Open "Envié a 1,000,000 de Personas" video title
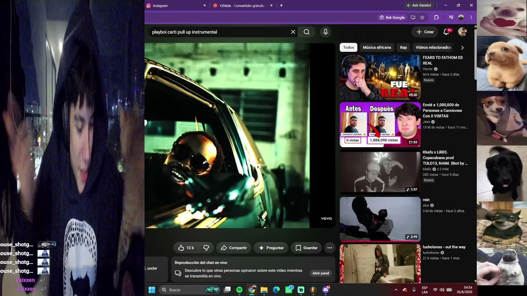This screenshot has width=527, height=296. click(x=442, y=111)
